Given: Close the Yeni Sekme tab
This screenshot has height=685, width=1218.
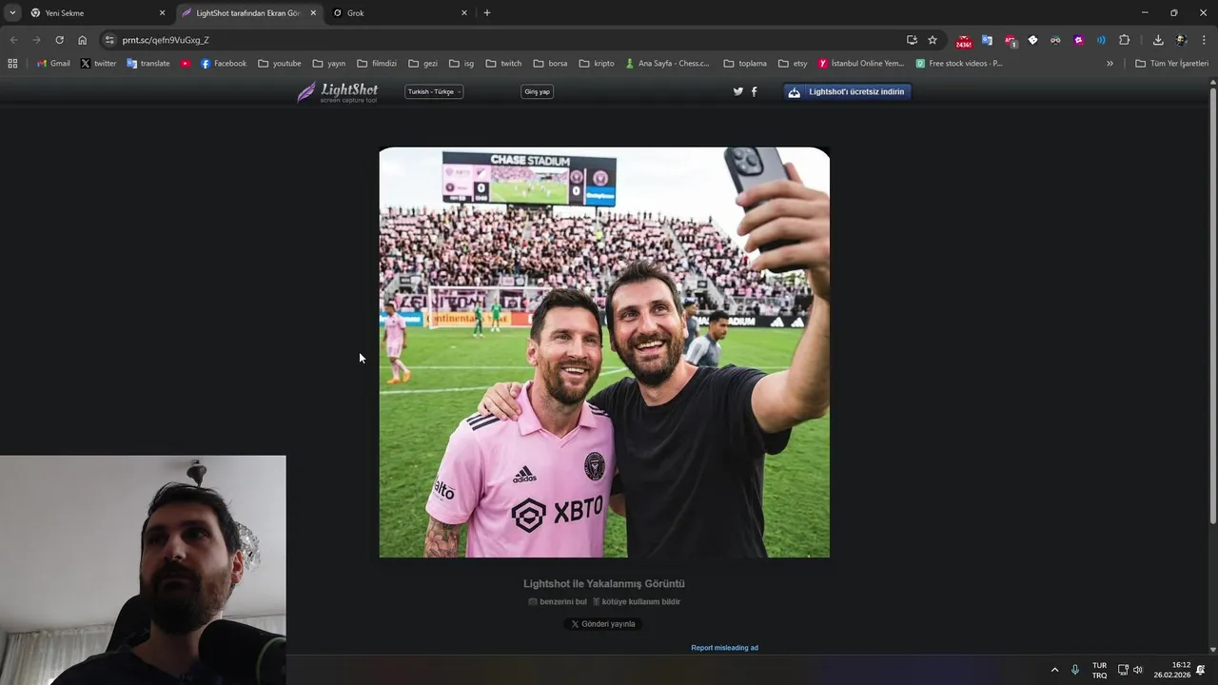Looking at the screenshot, I should coord(162,13).
